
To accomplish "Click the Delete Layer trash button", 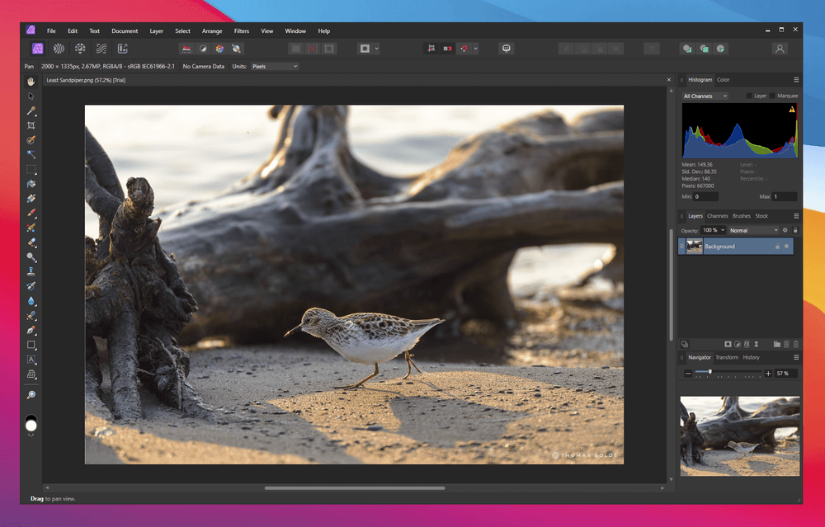I will point(795,344).
